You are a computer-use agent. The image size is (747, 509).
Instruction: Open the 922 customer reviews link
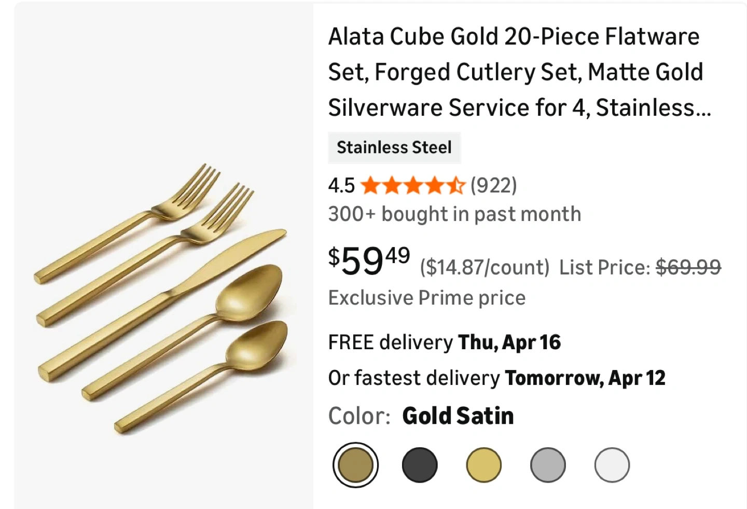pyautogui.click(x=493, y=185)
